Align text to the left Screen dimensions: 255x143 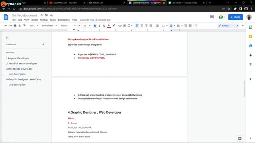point(137,25)
